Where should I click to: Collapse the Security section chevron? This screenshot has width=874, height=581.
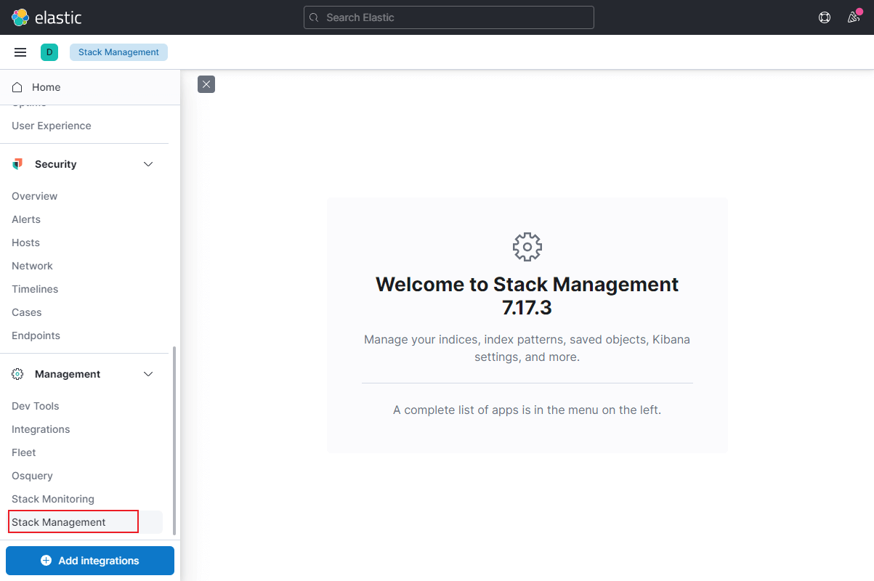[148, 164]
